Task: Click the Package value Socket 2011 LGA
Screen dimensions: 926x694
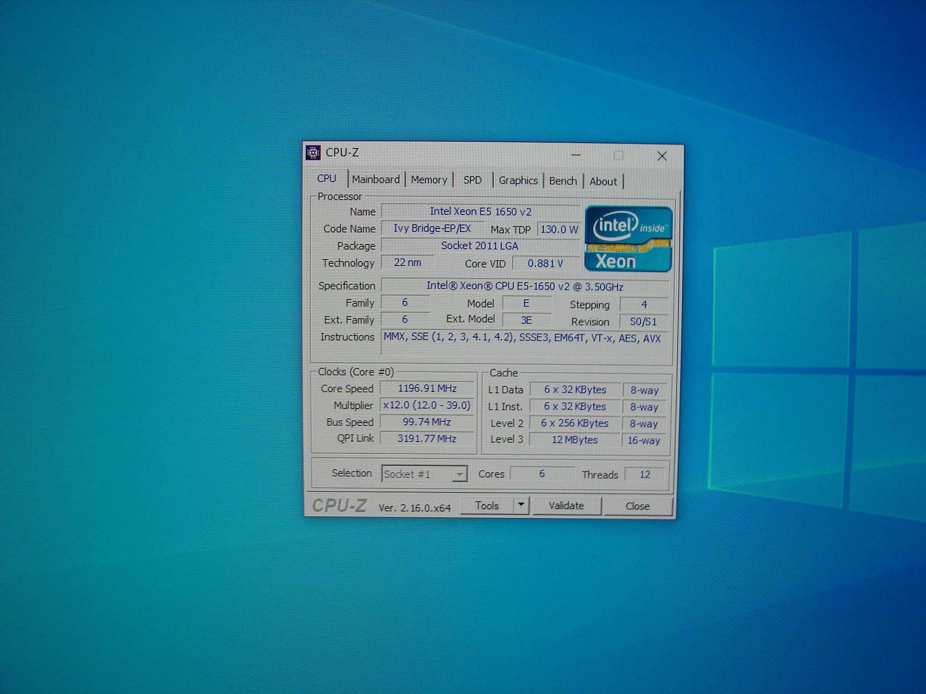Action: (x=480, y=246)
